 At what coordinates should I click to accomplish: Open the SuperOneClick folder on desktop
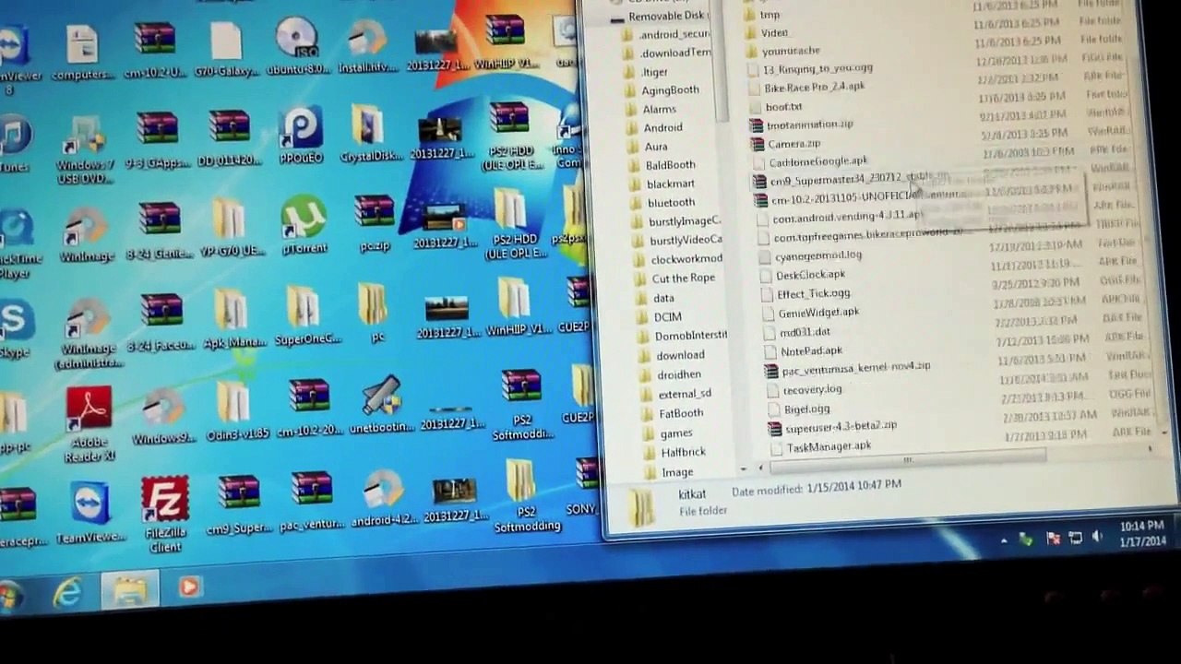pyautogui.click(x=306, y=316)
